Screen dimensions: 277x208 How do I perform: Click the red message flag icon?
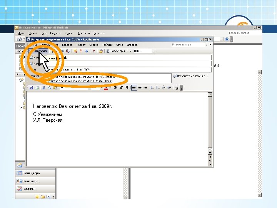(x=93, y=51)
